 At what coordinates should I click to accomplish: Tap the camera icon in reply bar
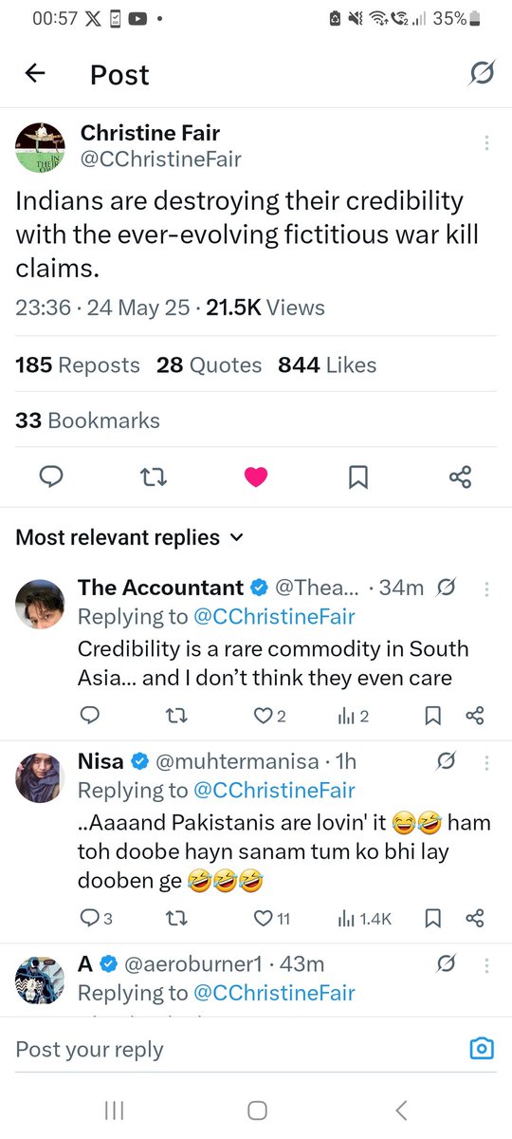483,1048
